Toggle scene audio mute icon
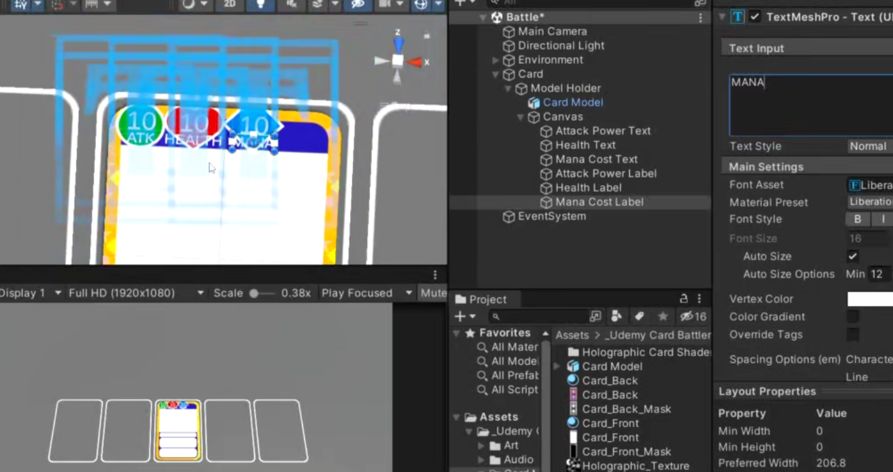Viewport: 893px width, 472px height. [291, 5]
